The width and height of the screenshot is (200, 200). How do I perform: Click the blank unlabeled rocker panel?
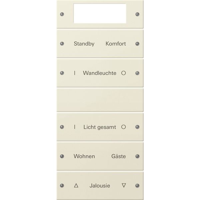tap(100, 100)
